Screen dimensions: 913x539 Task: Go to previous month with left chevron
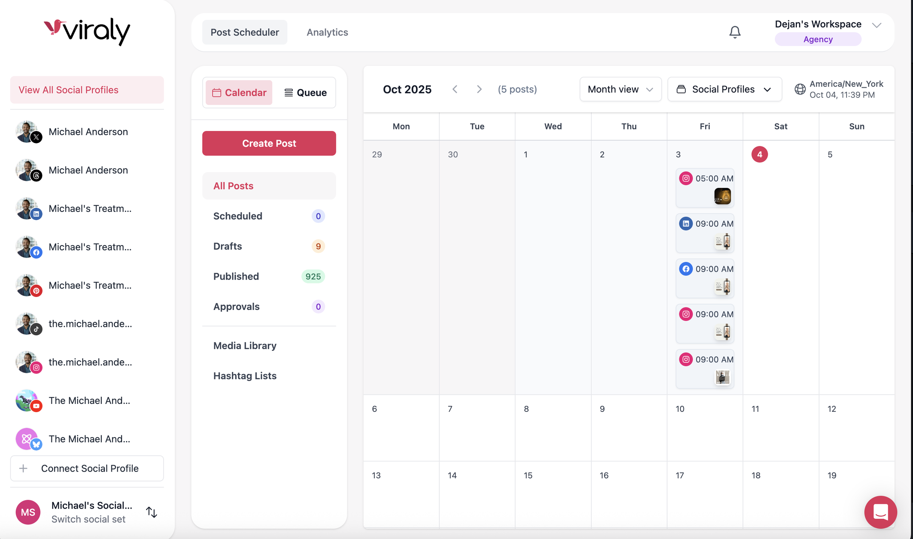pos(455,89)
